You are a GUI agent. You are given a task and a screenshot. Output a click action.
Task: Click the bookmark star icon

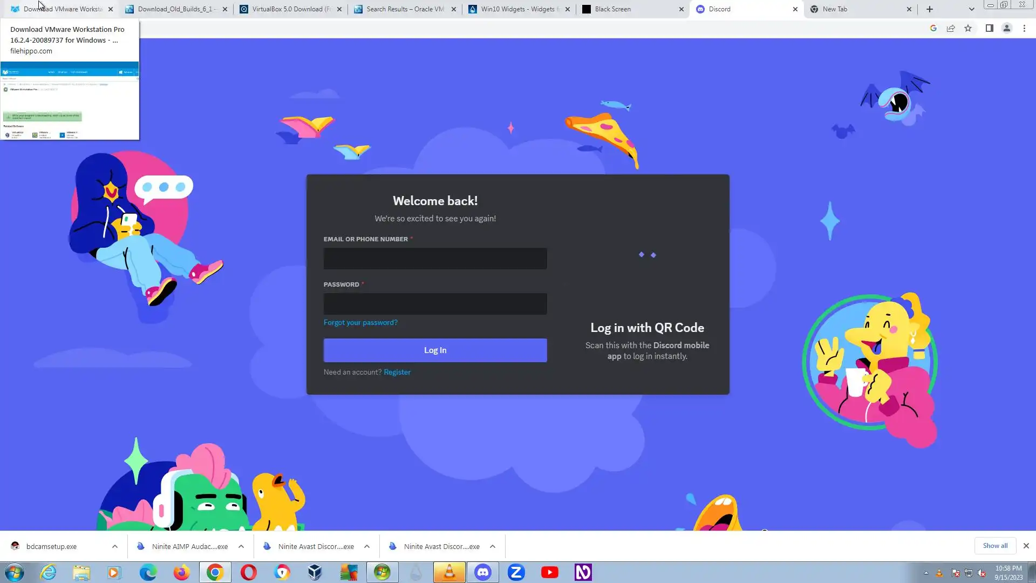click(x=968, y=29)
